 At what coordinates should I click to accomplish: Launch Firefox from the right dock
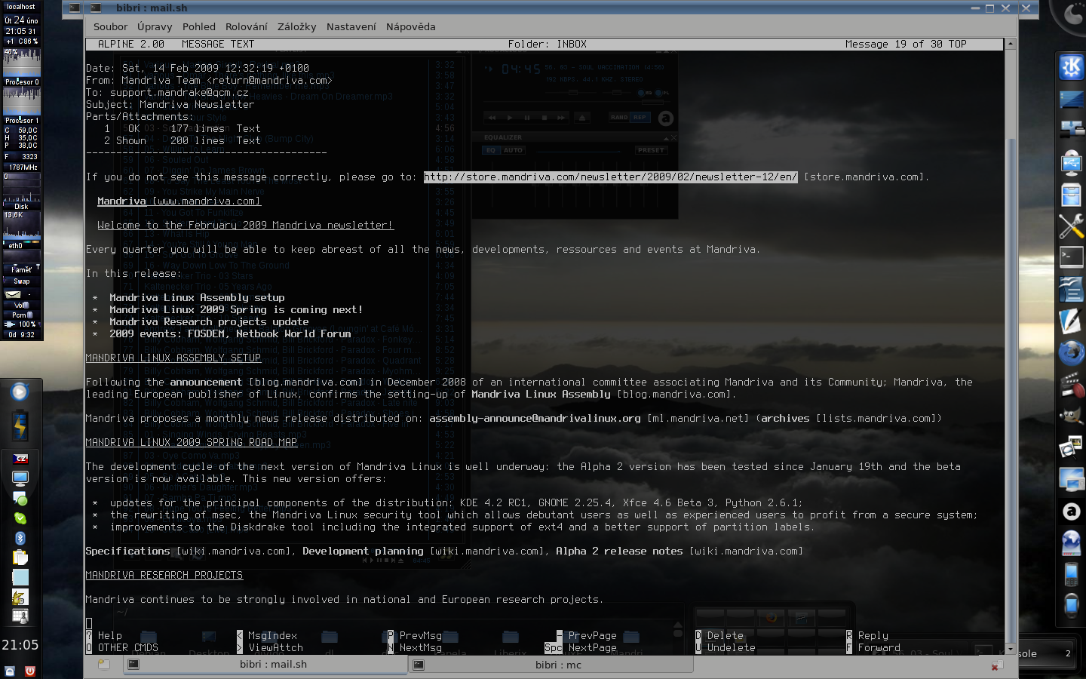1071,352
